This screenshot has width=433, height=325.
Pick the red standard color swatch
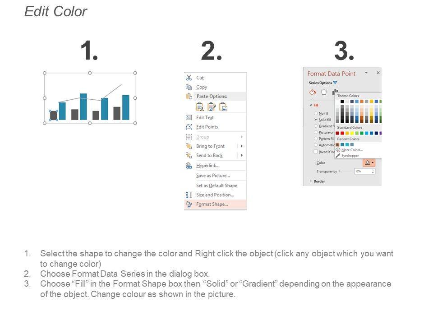click(x=343, y=133)
